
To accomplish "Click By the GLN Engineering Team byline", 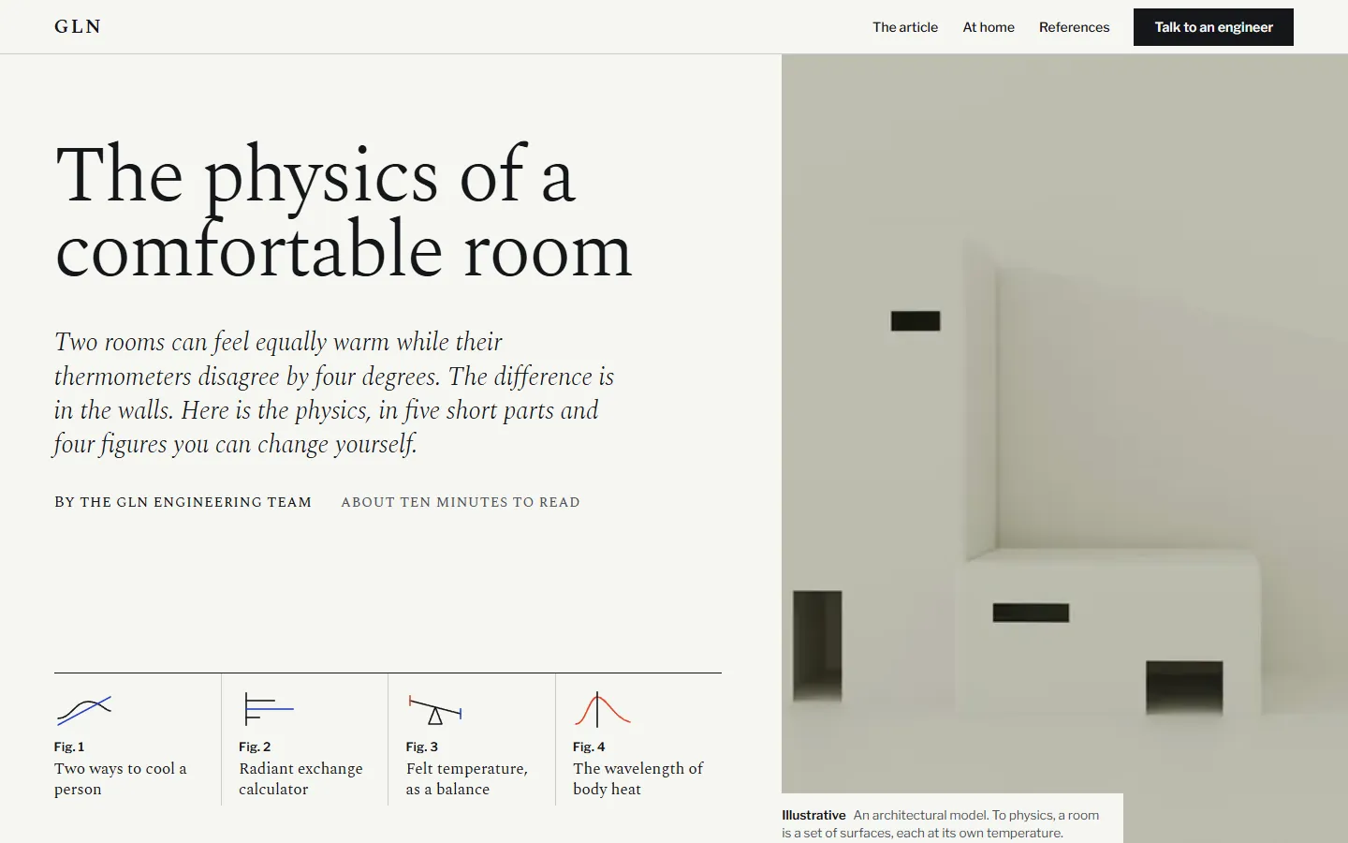I will coord(183,502).
